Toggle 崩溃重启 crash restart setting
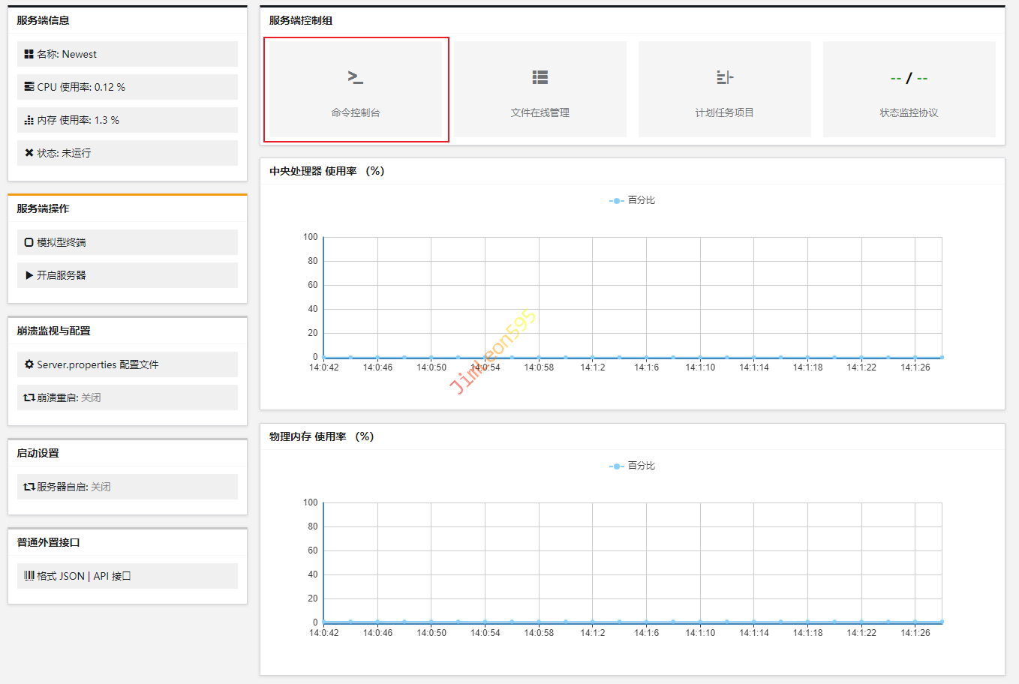 pyautogui.click(x=91, y=397)
